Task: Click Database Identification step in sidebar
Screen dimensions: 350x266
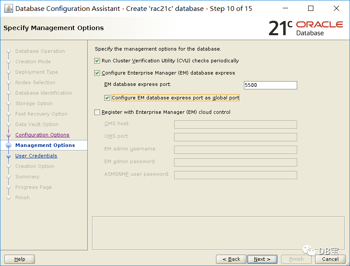Action: [x=44, y=93]
